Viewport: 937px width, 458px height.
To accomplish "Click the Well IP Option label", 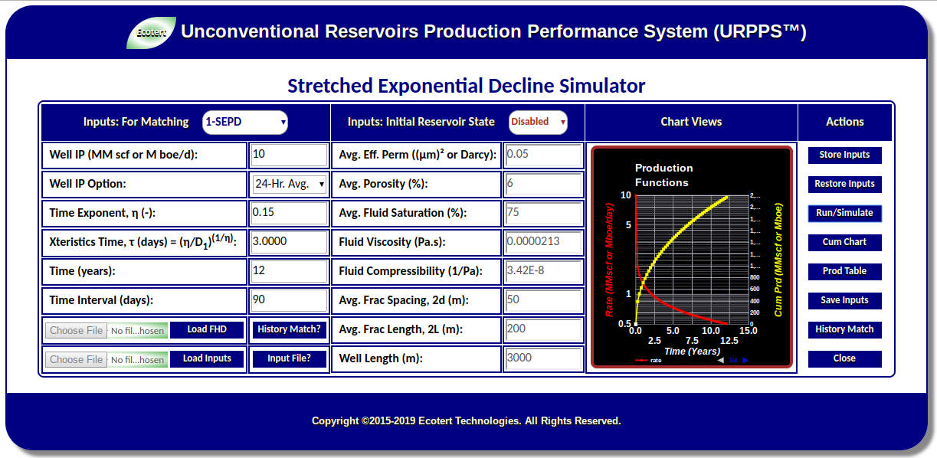I will 88,184.
